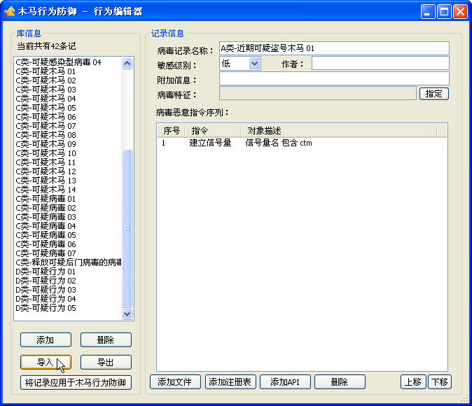Close the 行为编辑器 window
Viewport: 472px width, 406px height.
[x=460, y=12]
